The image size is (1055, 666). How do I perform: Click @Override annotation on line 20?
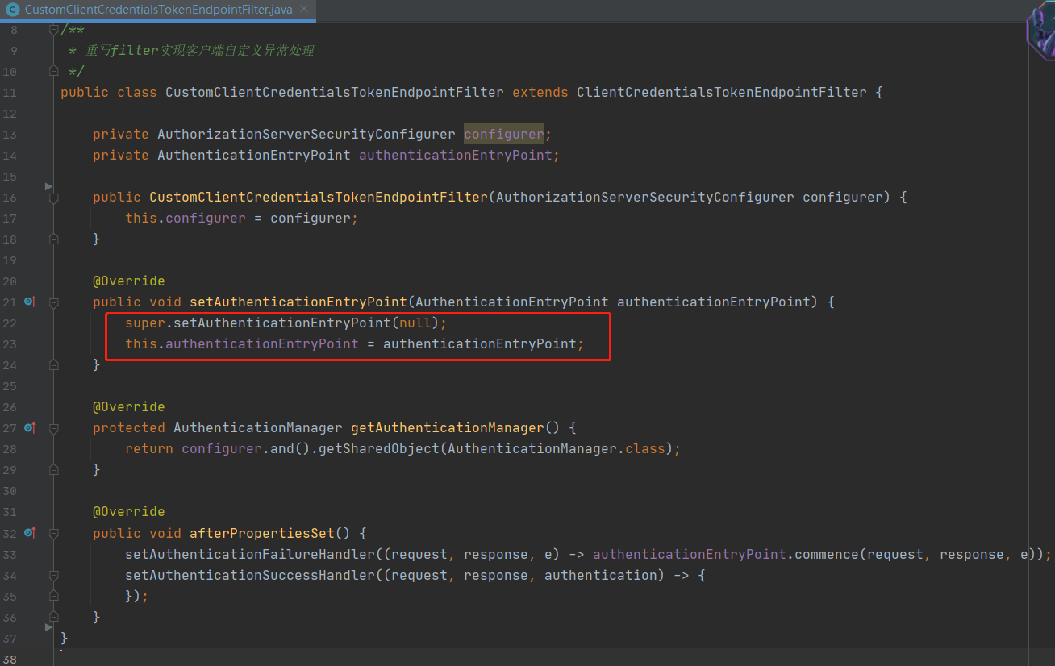129,281
